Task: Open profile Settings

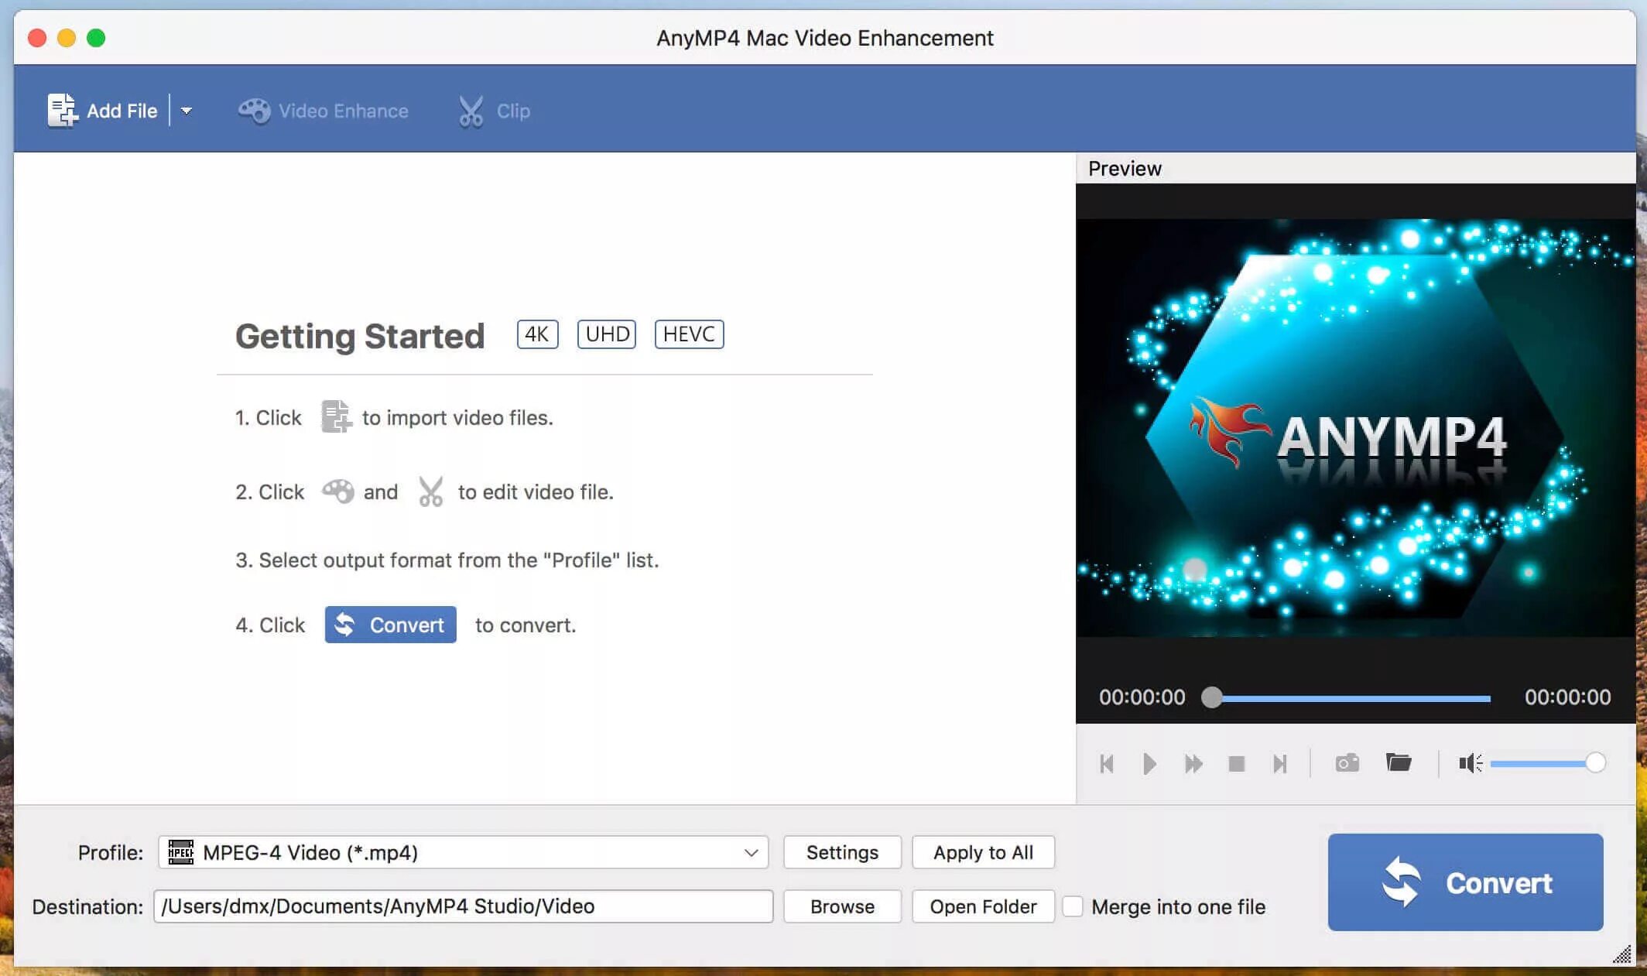Action: coord(842,852)
